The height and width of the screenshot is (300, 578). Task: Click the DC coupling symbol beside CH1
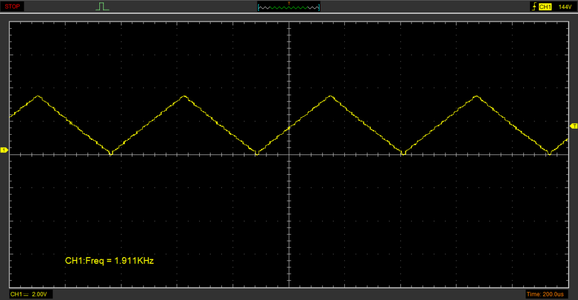(x=26, y=294)
